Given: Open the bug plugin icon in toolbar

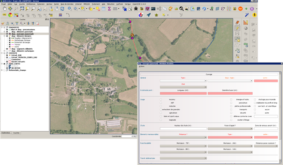Looking at the screenshot, I should pyautogui.click(x=136, y=9).
